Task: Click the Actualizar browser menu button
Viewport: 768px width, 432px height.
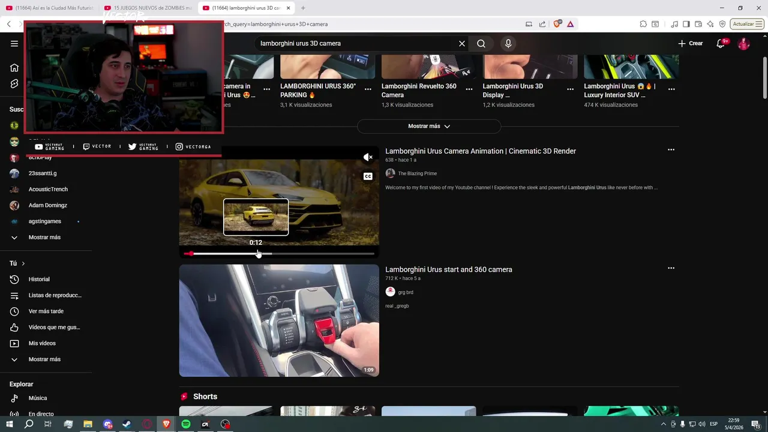Action: click(x=748, y=24)
